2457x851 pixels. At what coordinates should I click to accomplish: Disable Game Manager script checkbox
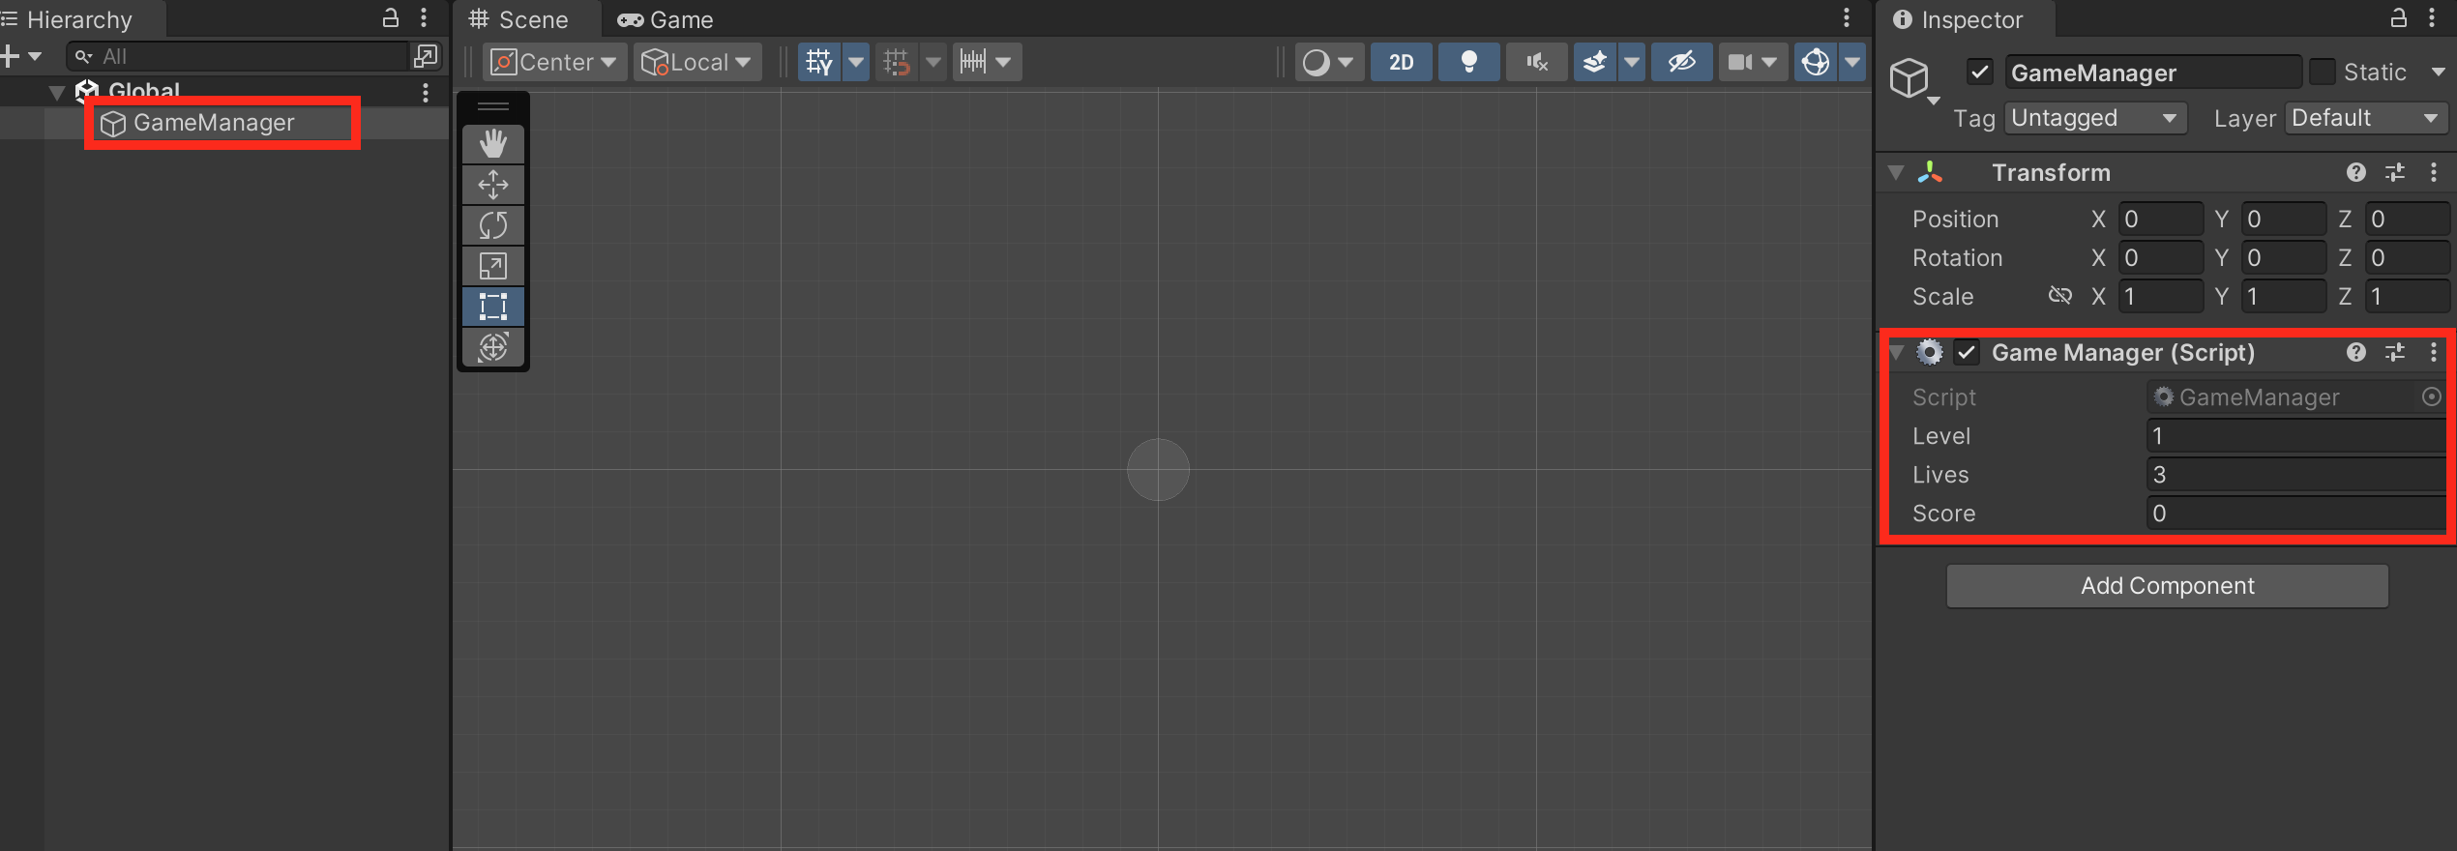[1967, 352]
